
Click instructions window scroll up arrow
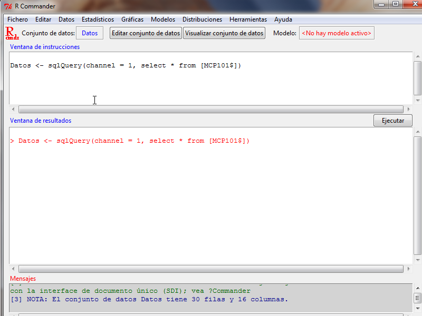(x=418, y=56)
